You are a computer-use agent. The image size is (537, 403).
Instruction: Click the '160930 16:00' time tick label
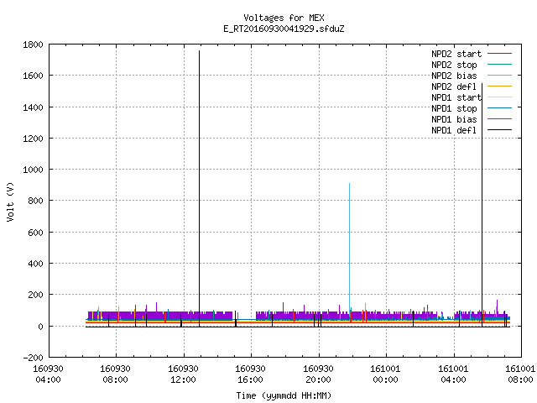[x=250, y=374]
